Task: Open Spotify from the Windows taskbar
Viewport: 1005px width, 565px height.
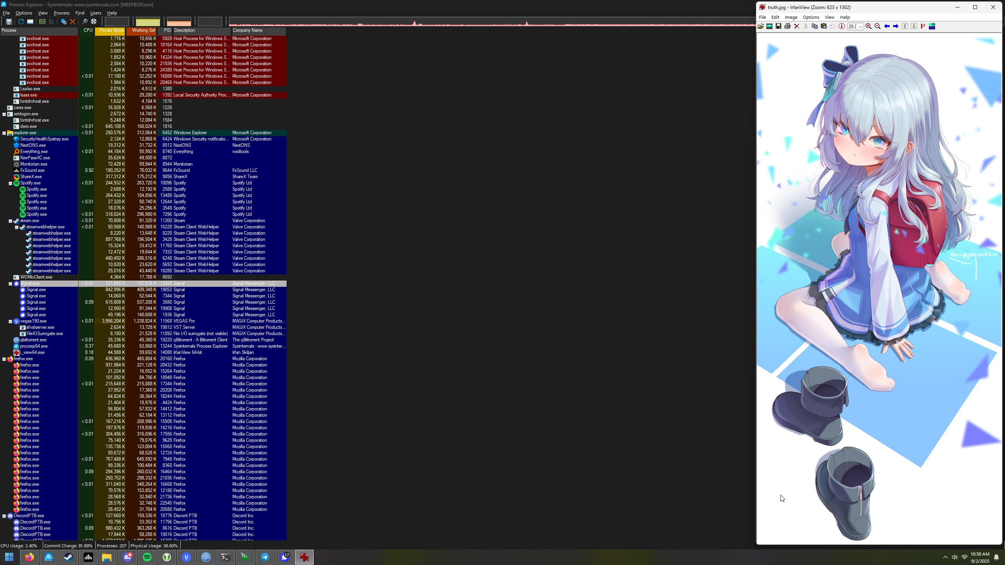Action: tap(147, 557)
